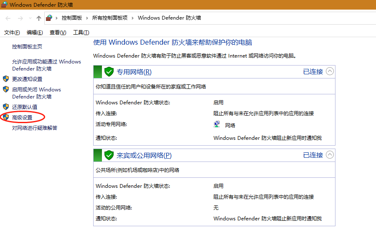Click the network computer icon beside 网络

pyautogui.click(x=217, y=124)
